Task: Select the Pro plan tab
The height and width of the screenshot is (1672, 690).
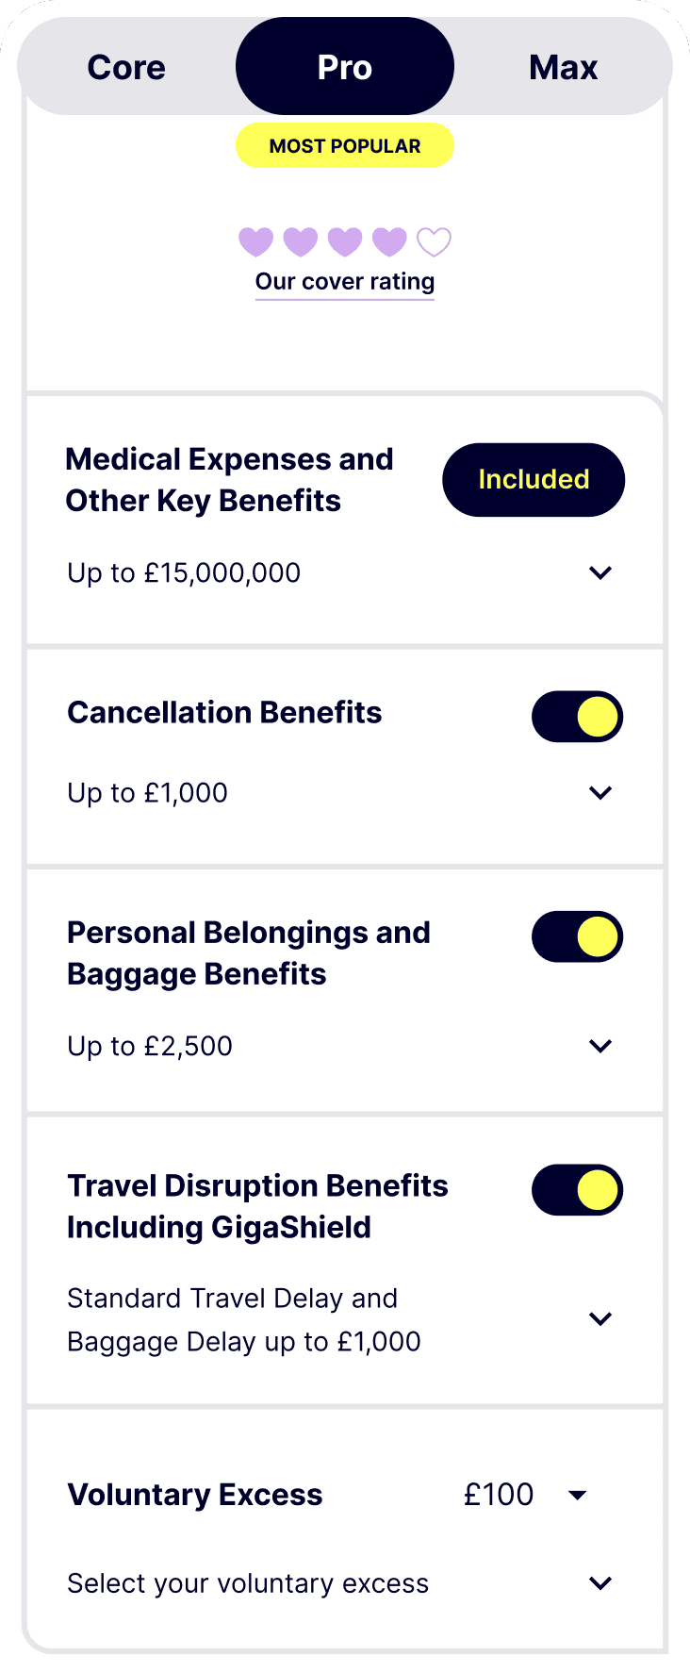Action: click(345, 66)
